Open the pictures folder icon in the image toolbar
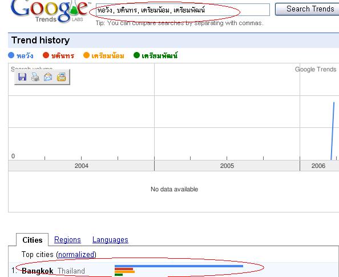The image size is (339, 277). [x=62, y=77]
